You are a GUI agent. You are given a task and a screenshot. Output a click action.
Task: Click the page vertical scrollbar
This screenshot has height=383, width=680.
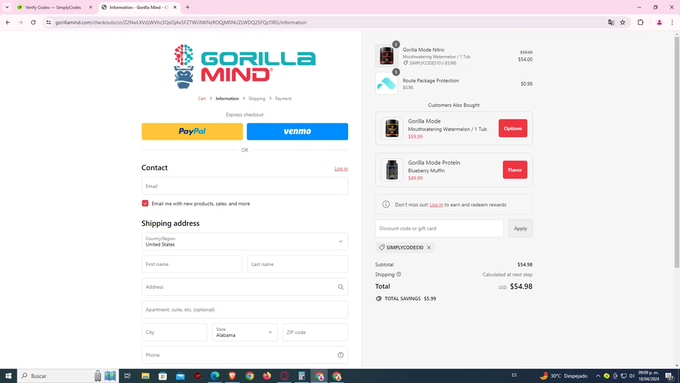pyautogui.click(x=677, y=152)
